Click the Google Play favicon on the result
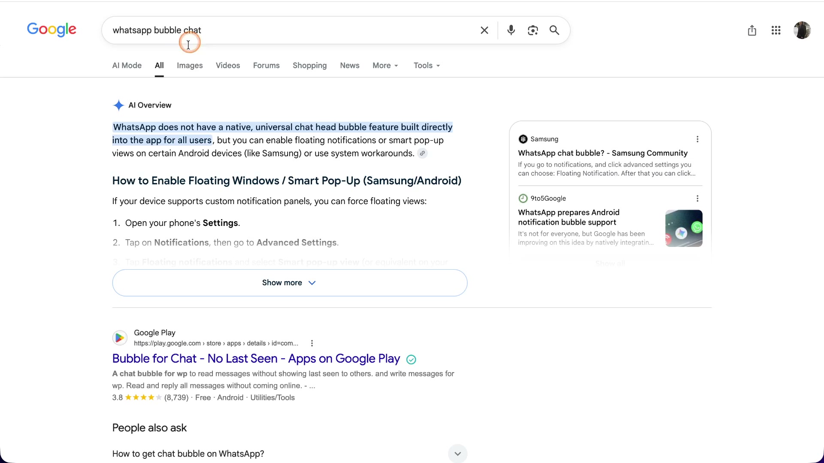Image resolution: width=824 pixels, height=463 pixels. pyautogui.click(x=120, y=338)
